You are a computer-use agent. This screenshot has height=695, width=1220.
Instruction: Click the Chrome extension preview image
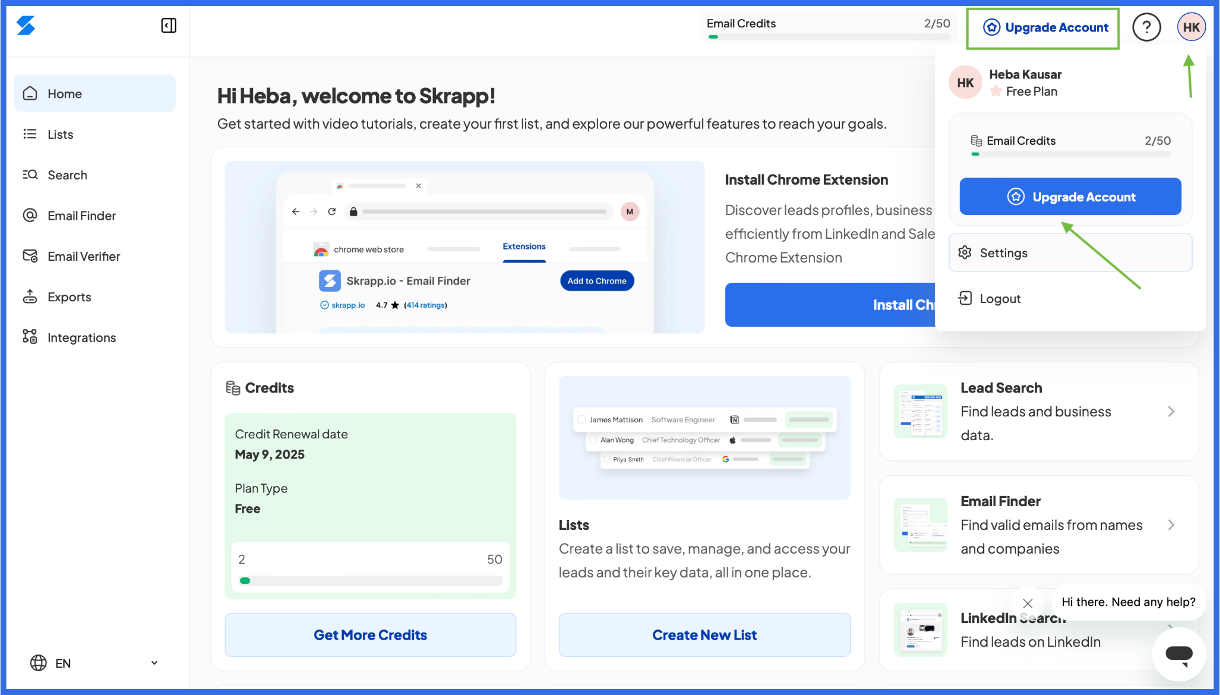tap(465, 247)
